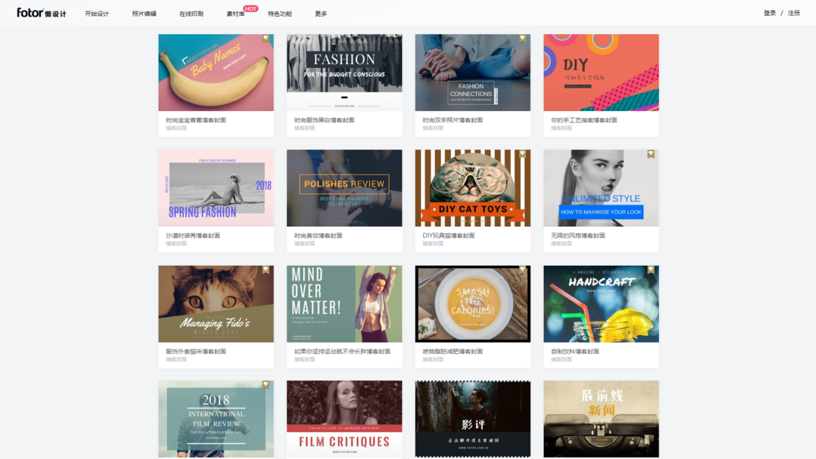Select the Fashion Connections template thumbnail
The image size is (816, 459).
pos(472,72)
